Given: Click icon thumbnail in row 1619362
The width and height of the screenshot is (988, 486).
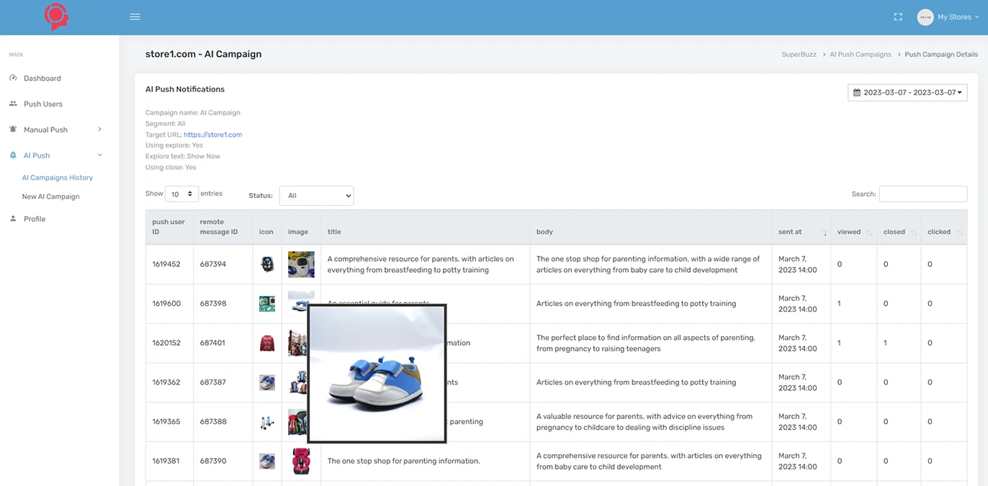Looking at the screenshot, I should (x=267, y=382).
